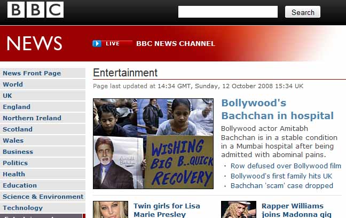The width and height of the screenshot is (346, 218).
Task: Click the Entertainment section heading
Action: coord(125,73)
